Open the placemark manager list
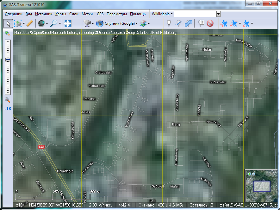This screenshot has width=280, height=210. [x=201, y=23]
